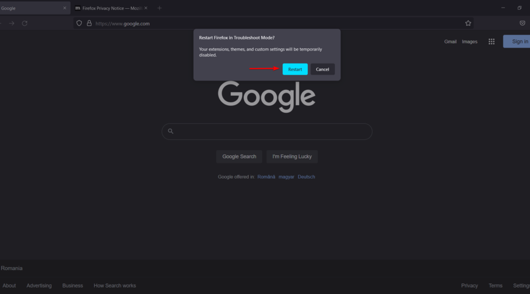
Task: Switch Google to Română
Action: click(266, 177)
